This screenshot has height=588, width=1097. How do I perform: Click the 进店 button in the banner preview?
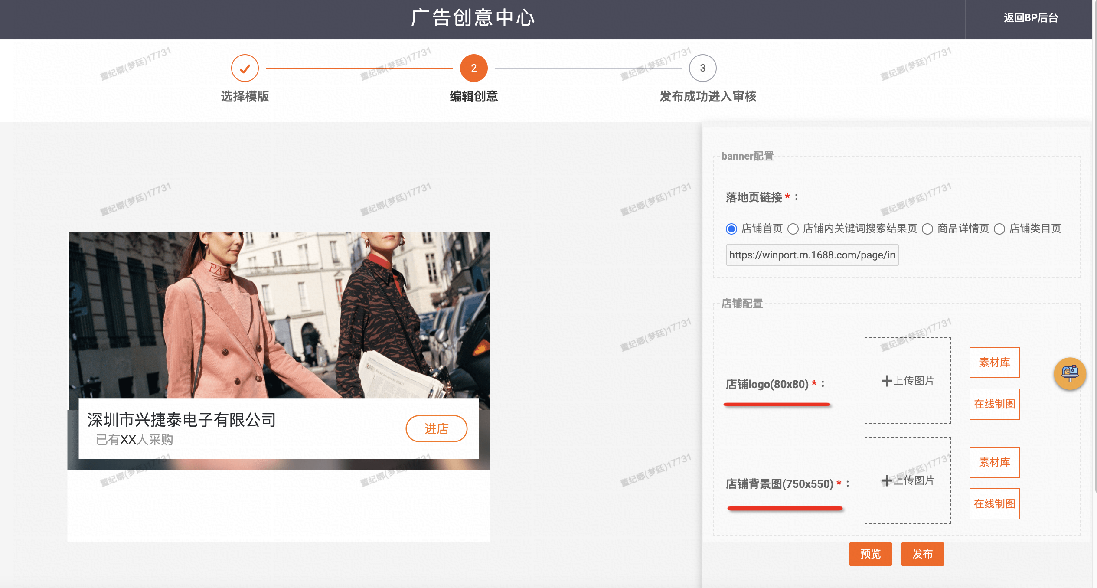point(436,429)
